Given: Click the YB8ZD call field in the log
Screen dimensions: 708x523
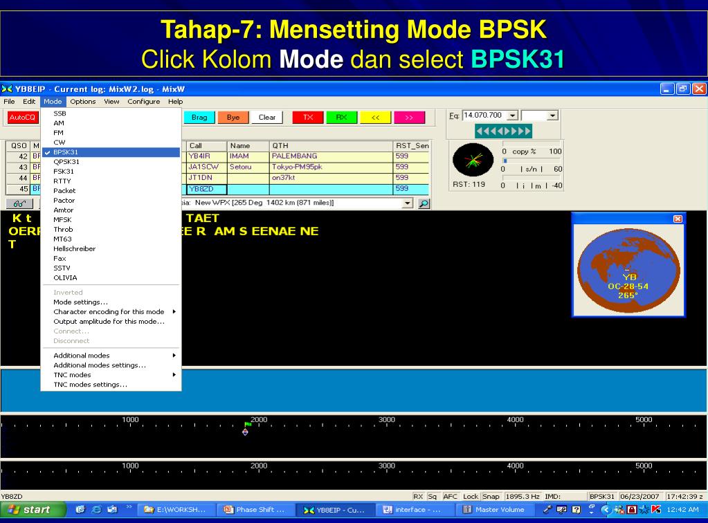Looking at the screenshot, I should point(206,189).
